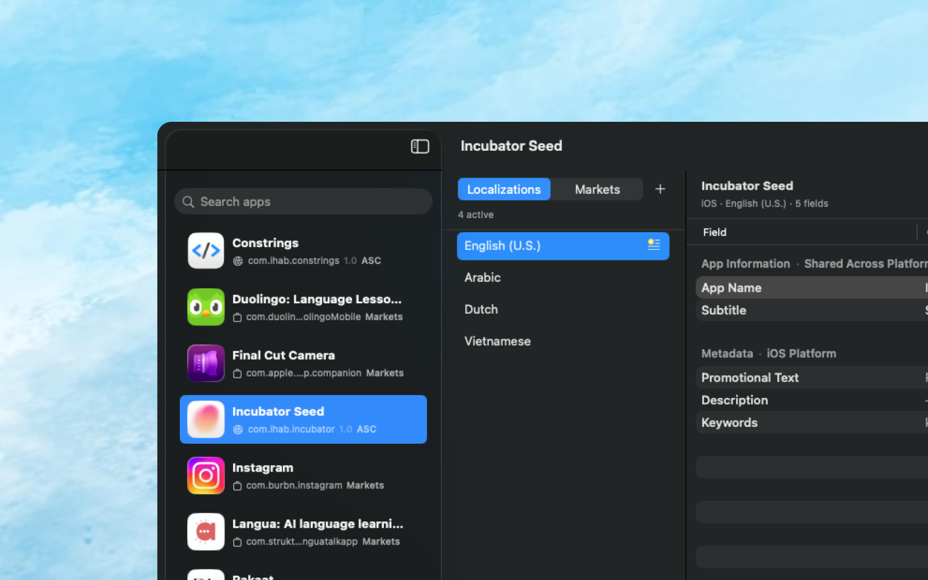
Task: Click the globe icon beside com.ihab.incubator
Action: point(238,430)
